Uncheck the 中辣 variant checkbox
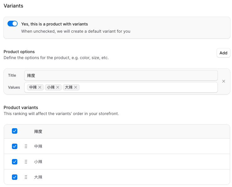Image resolution: width=232 pixels, height=187 pixels. 14,146
